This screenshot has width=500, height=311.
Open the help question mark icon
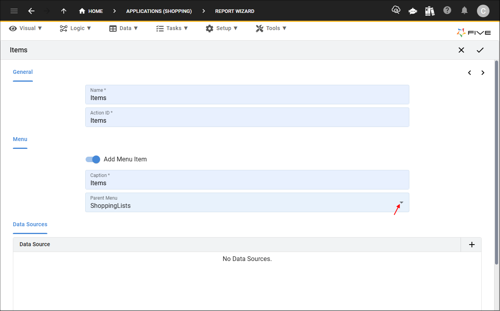(x=447, y=11)
